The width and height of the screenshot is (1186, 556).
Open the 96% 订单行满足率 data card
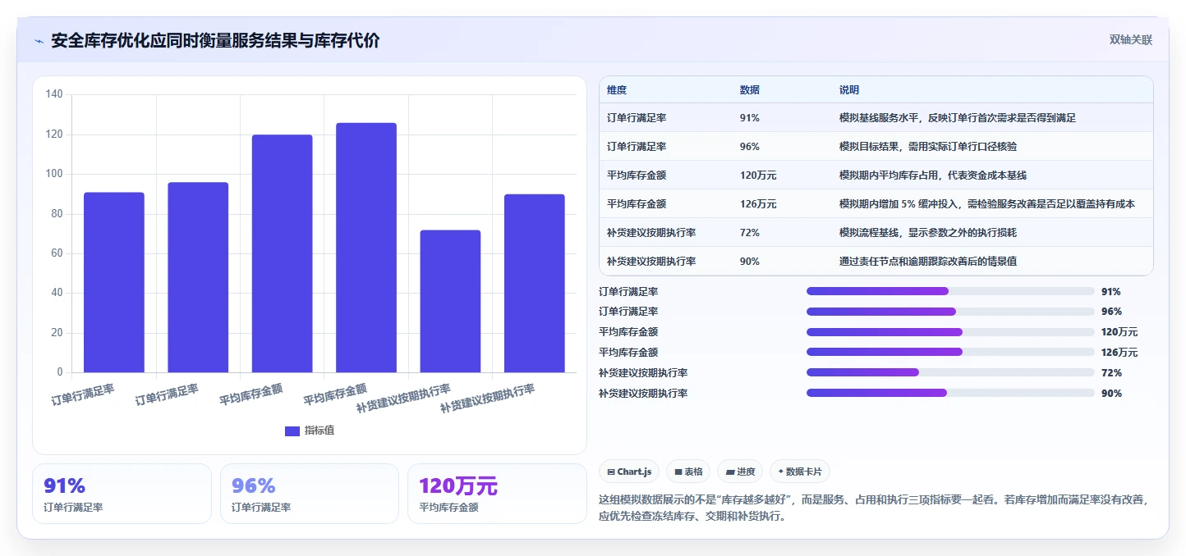click(x=310, y=494)
